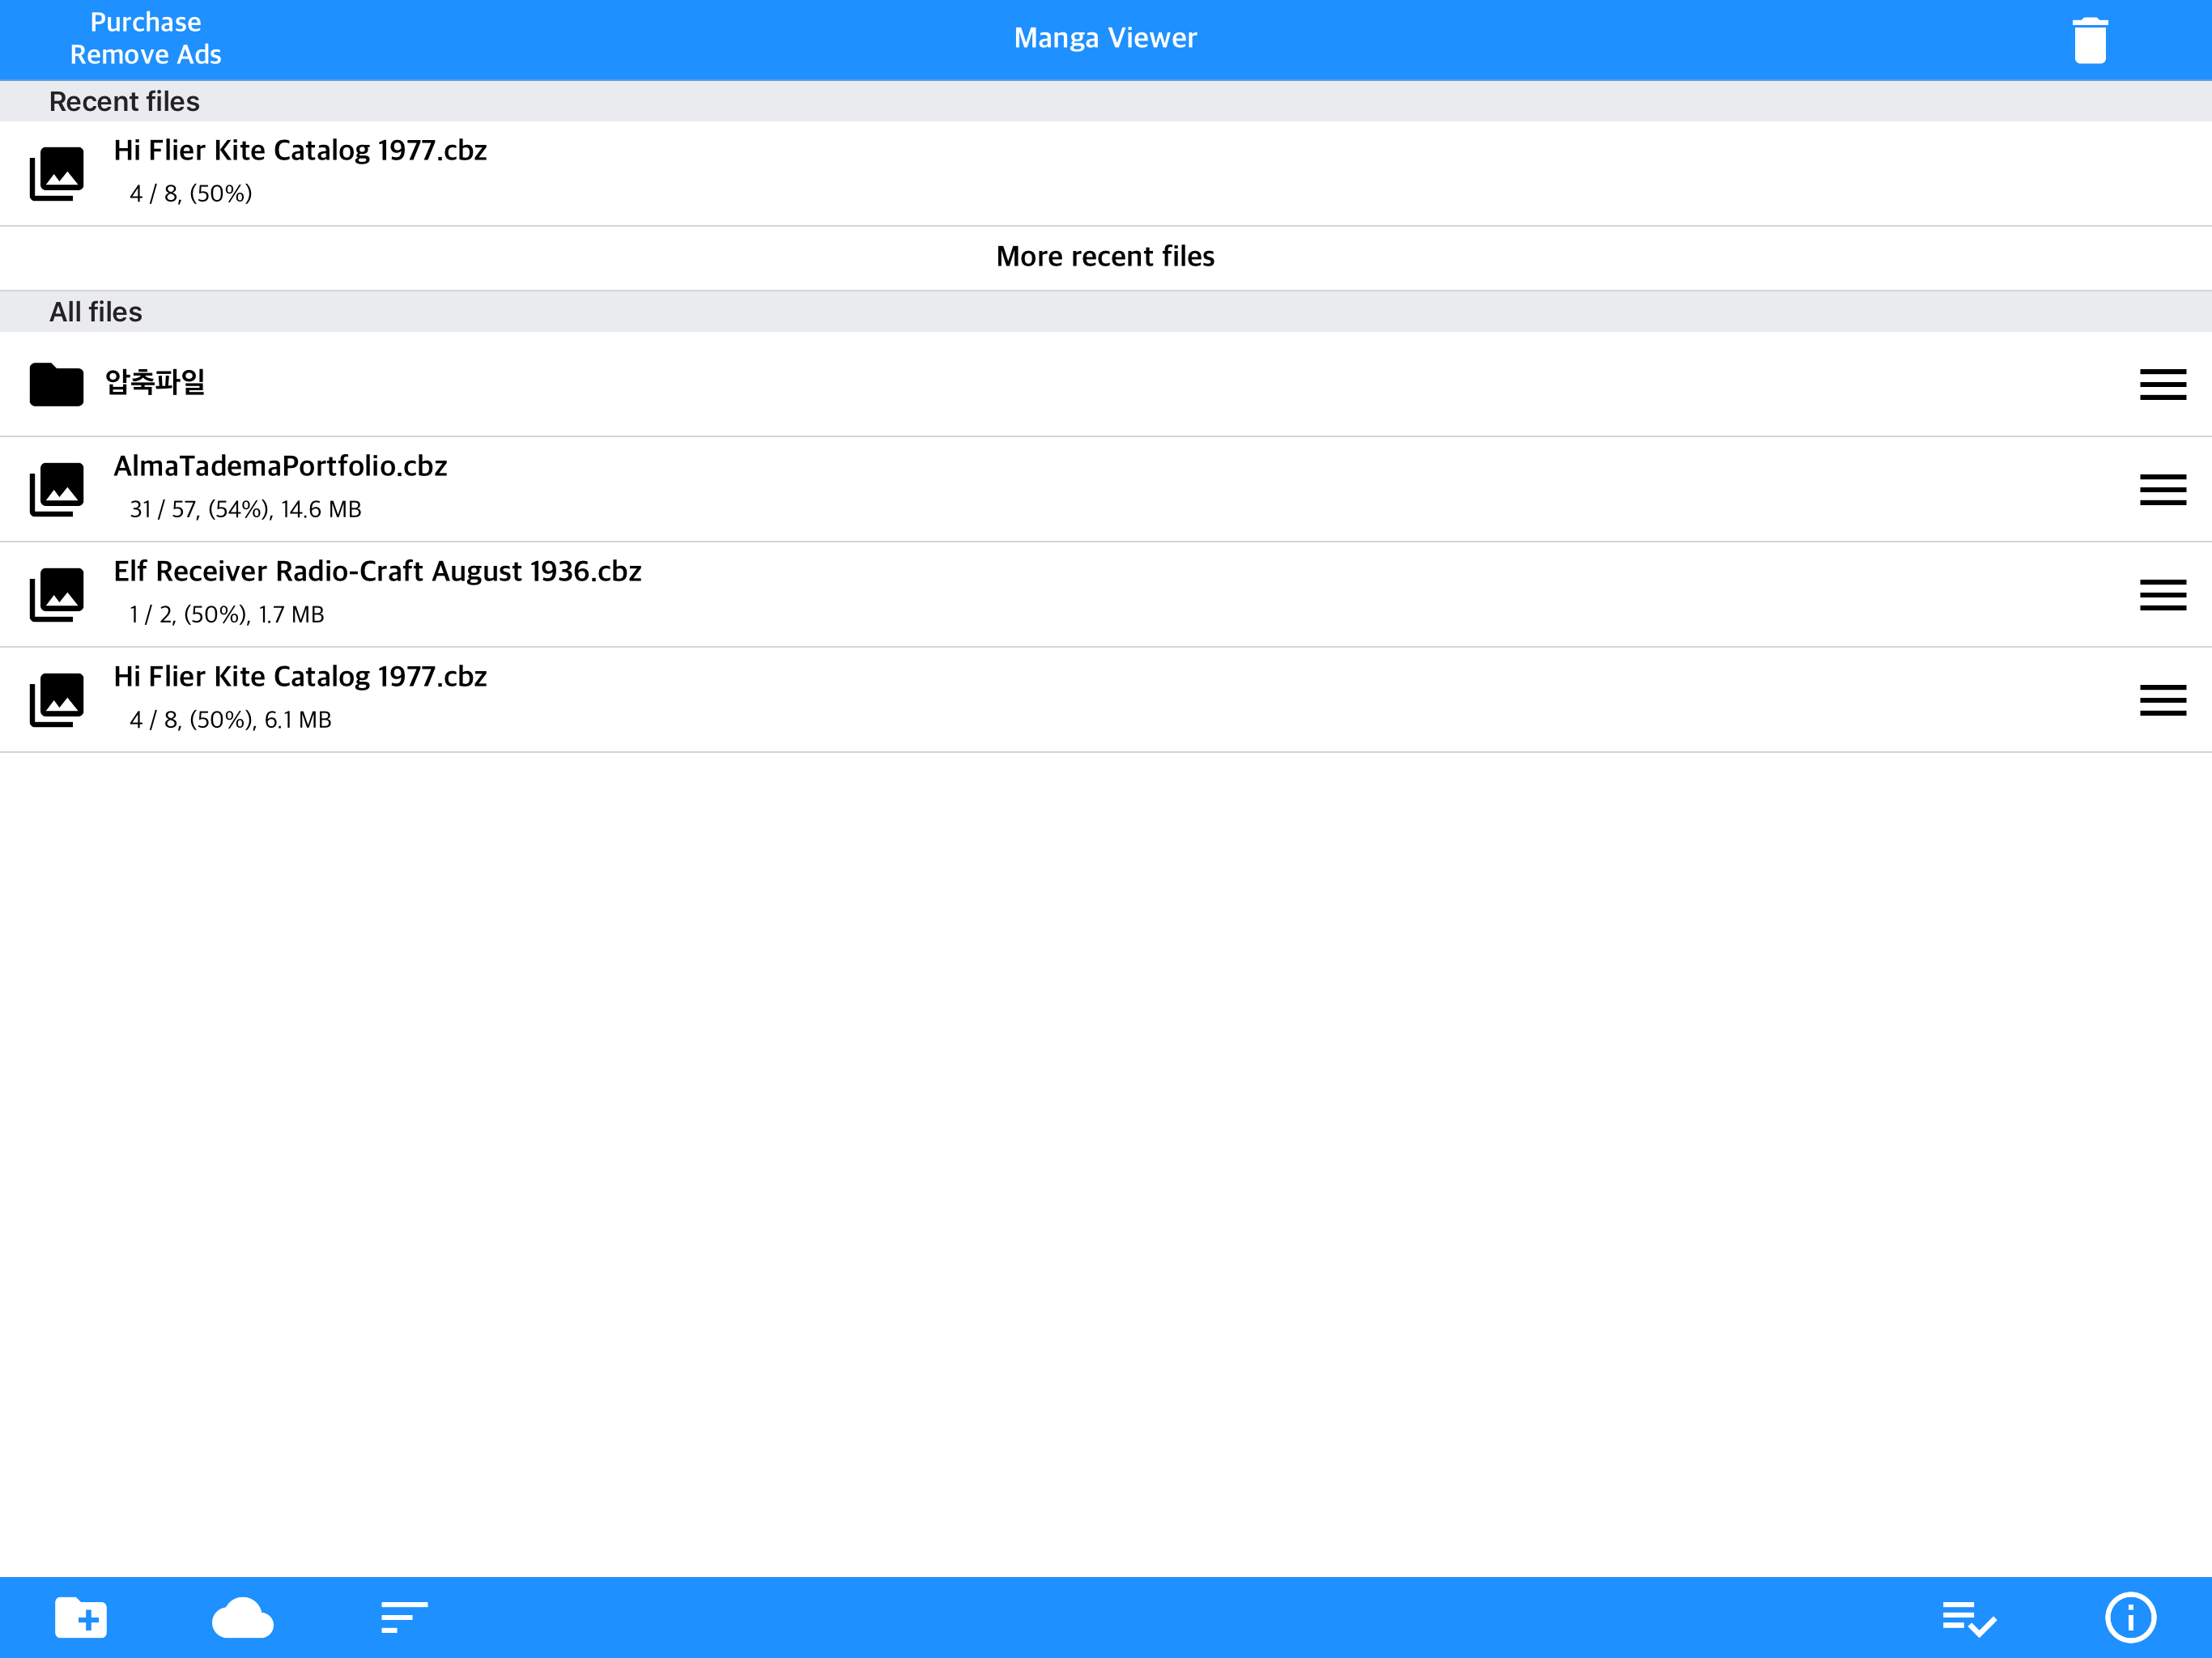This screenshot has width=2212, height=1658.
Task: Open the menu handle for Elf Receiver file
Action: point(2162,595)
